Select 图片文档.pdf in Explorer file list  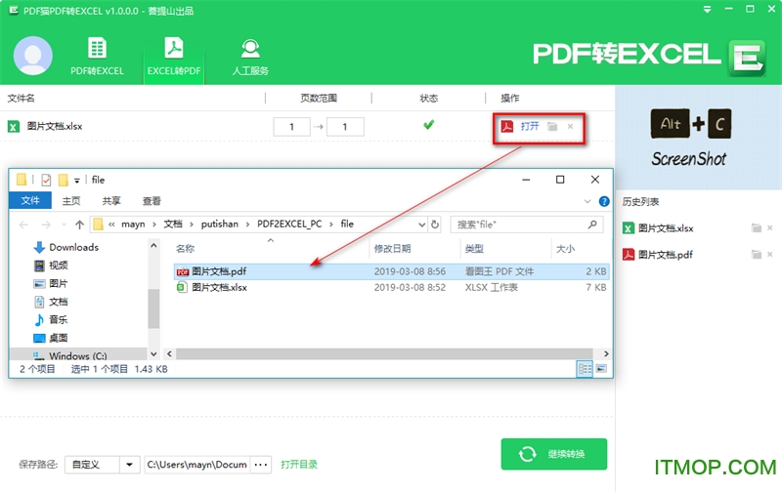pyautogui.click(x=391, y=271)
